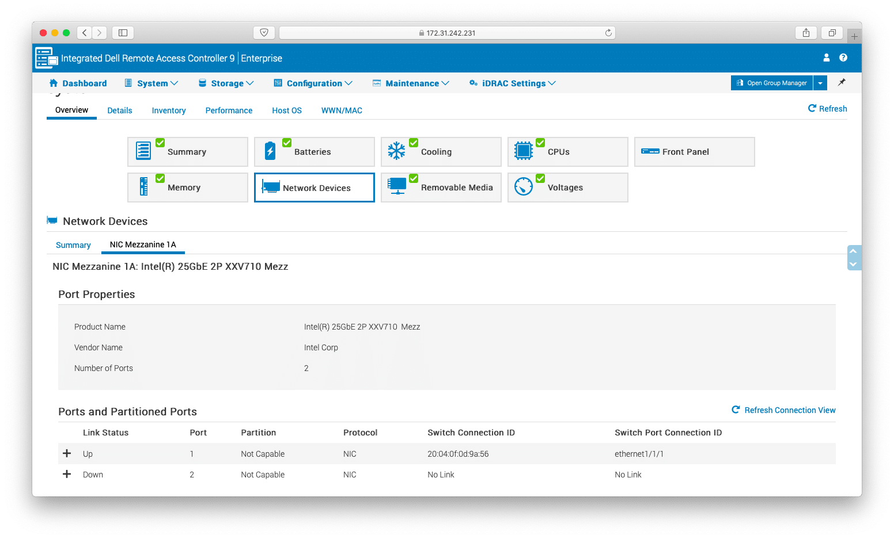Switch to the Performance tab
The image size is (894, 539).
(x=229, y=110)
